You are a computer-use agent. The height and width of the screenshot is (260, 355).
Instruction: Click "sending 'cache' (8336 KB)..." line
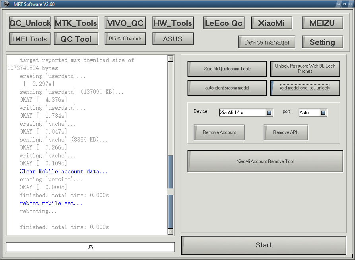coord(64,140)
